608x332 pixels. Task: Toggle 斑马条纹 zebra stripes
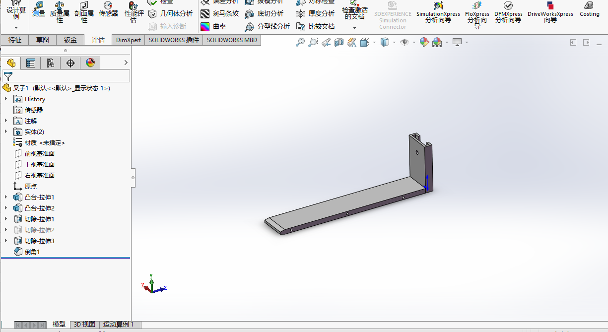[x=220, y=13]
